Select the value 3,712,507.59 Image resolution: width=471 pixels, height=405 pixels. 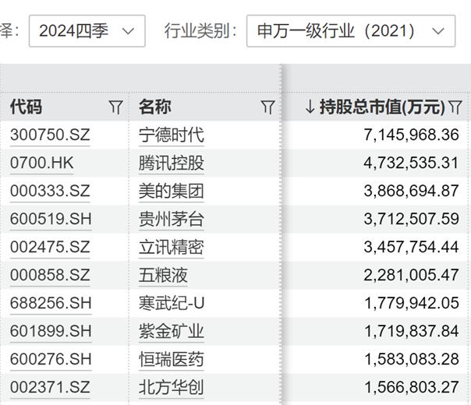point(411,219)
